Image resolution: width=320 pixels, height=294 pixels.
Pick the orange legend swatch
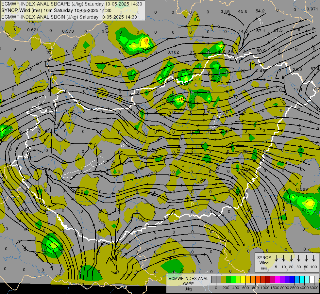[x=253, y=279]
